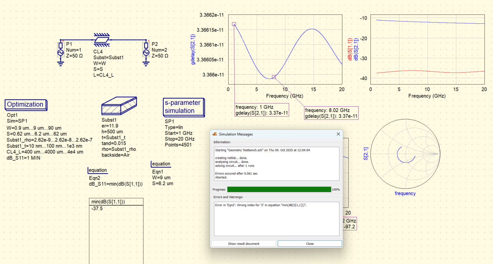493x264 pixels.
Task: Click the CL4 coupled line component symbol
Action: [x=102, y=40]
